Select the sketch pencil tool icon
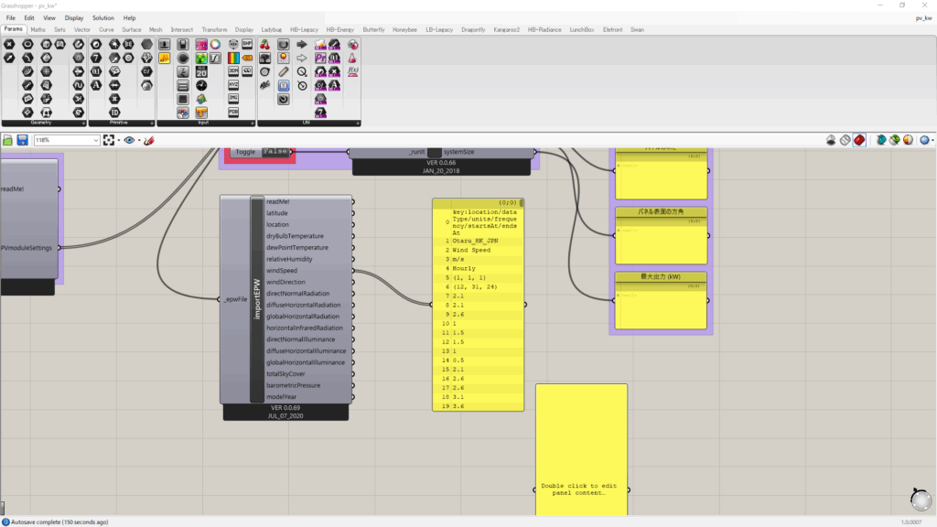 [148, 140]
